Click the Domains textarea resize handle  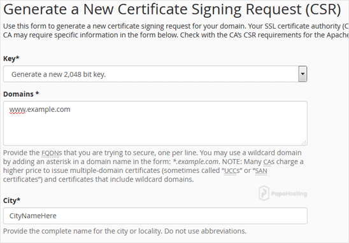tap(304, 142)
